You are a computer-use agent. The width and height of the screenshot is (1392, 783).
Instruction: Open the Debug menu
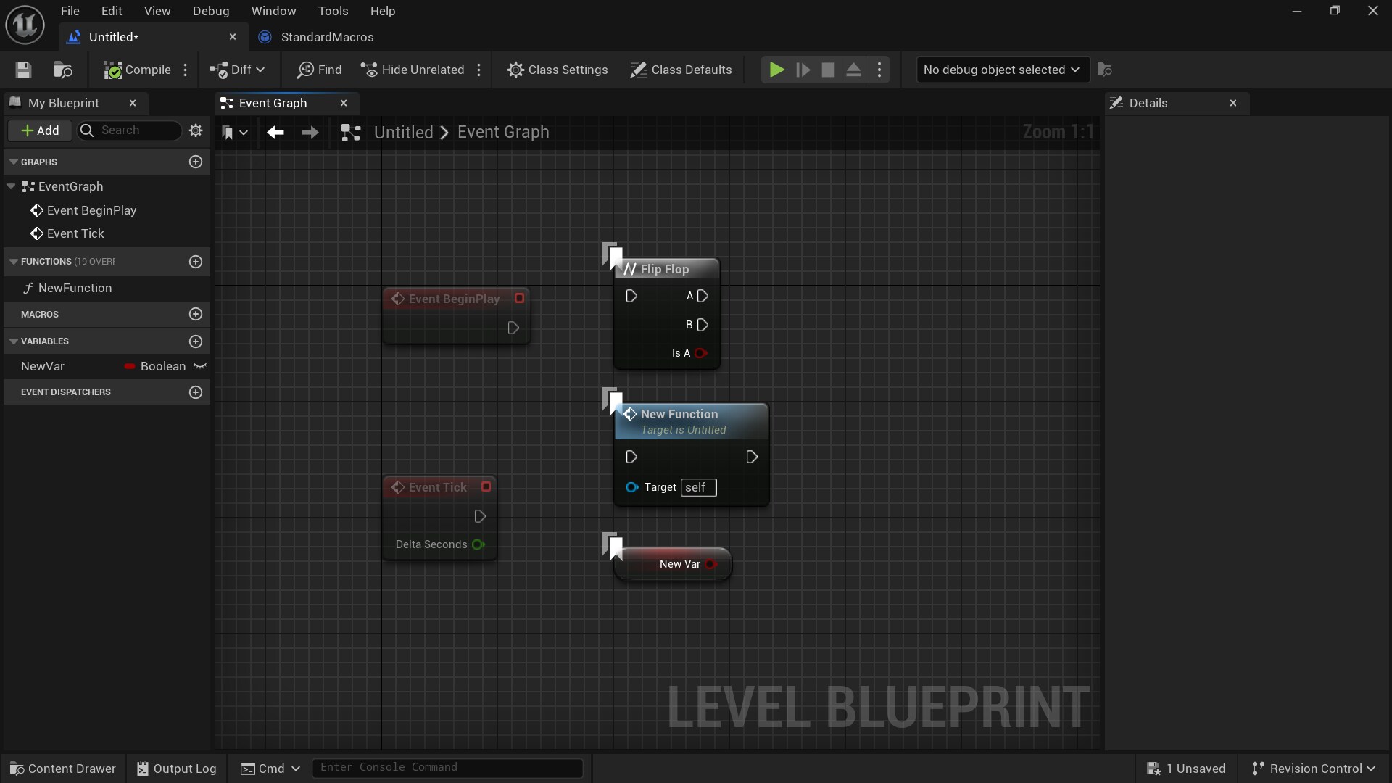[x=210, y=11]
